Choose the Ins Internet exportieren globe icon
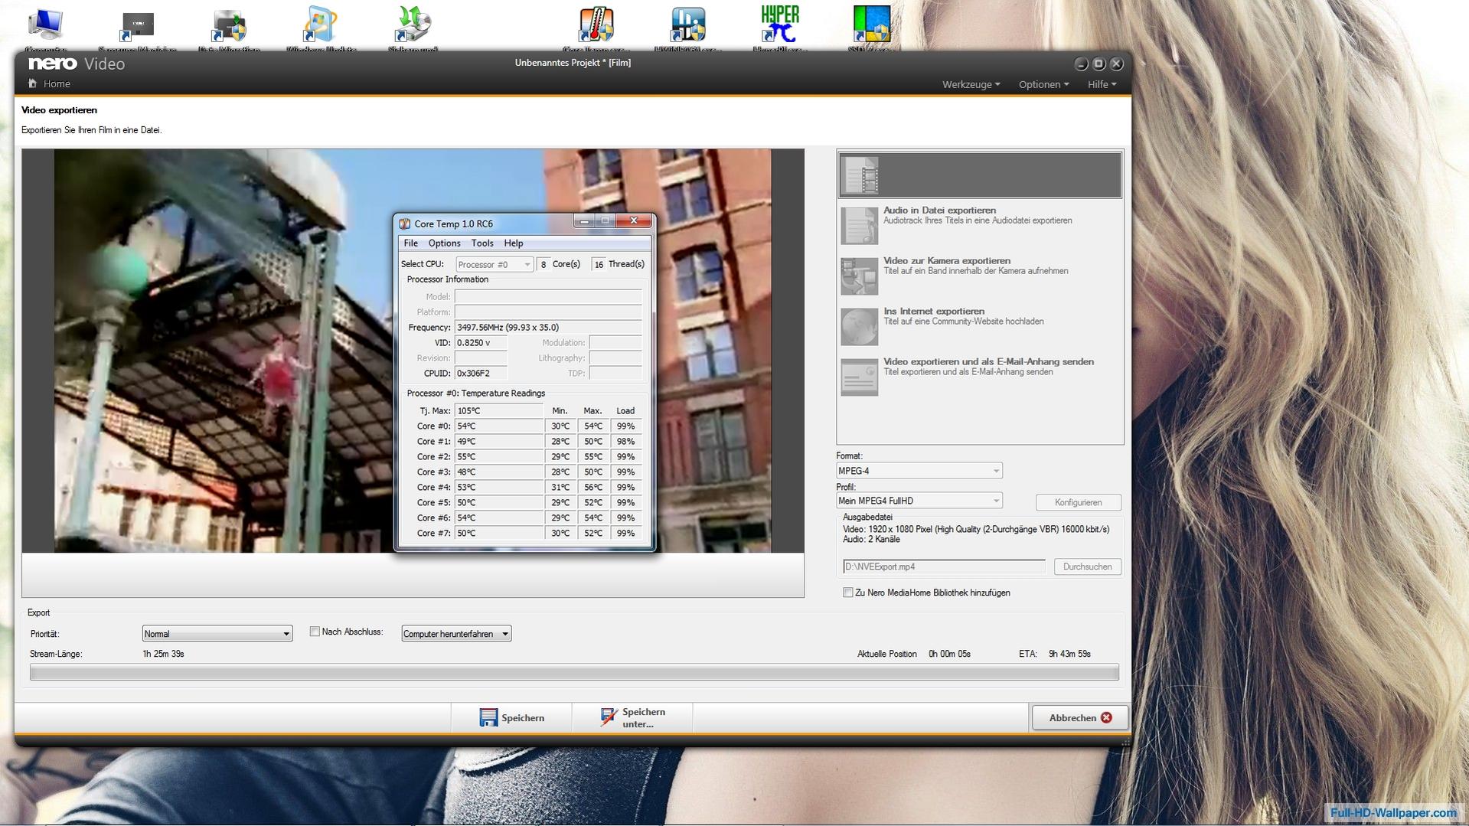This screenshot has height=826, width=1469. pos(860,327)
